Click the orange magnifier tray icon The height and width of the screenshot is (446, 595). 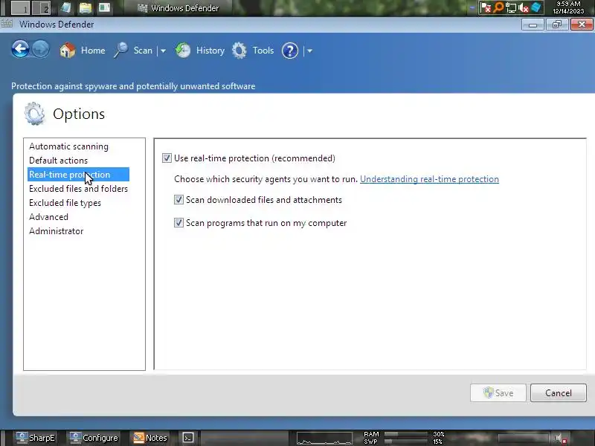pyautogui.click(x=498, y=7)
